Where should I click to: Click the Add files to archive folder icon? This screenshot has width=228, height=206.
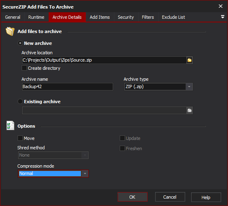tap(10, 31)
